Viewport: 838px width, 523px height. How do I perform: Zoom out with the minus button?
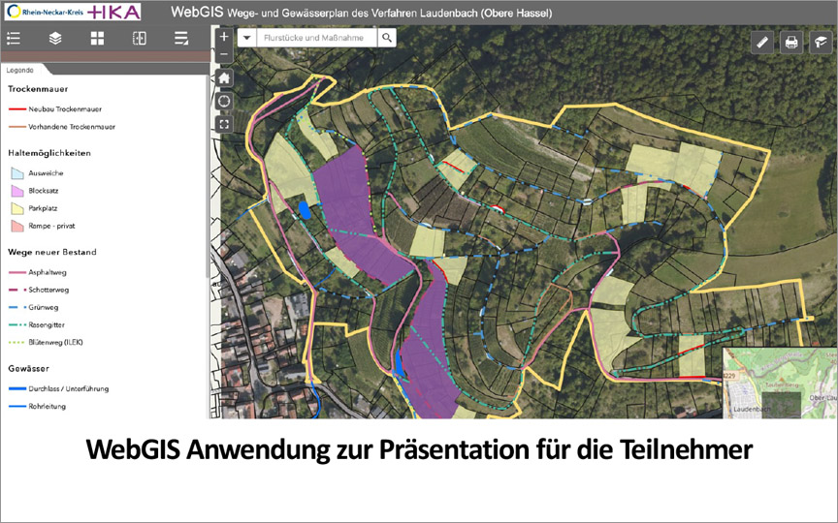[224, 54]
